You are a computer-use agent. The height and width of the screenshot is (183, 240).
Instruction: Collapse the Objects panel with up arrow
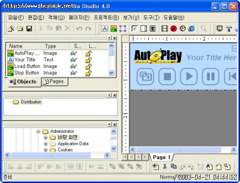click(109, 38)
